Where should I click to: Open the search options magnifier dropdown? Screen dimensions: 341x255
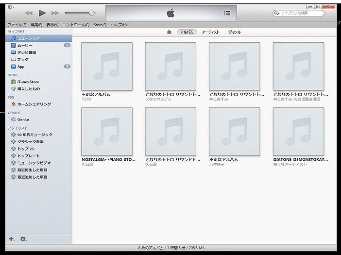click(276, 13)
